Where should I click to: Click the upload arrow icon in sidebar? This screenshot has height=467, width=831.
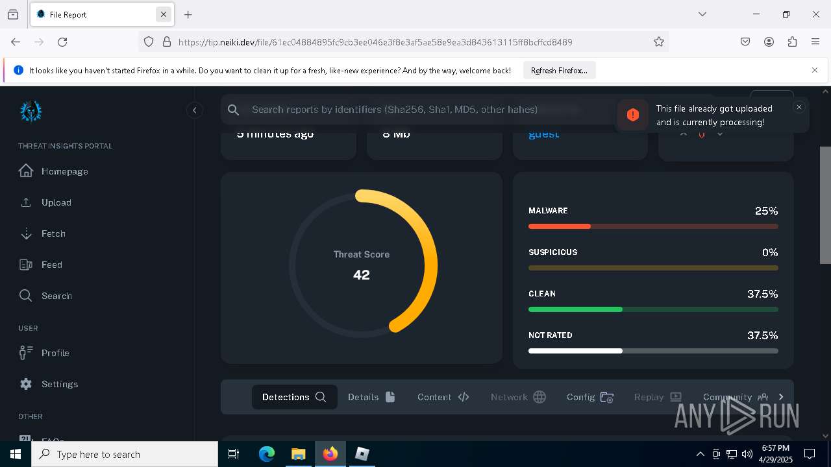[x=26, y=202]
